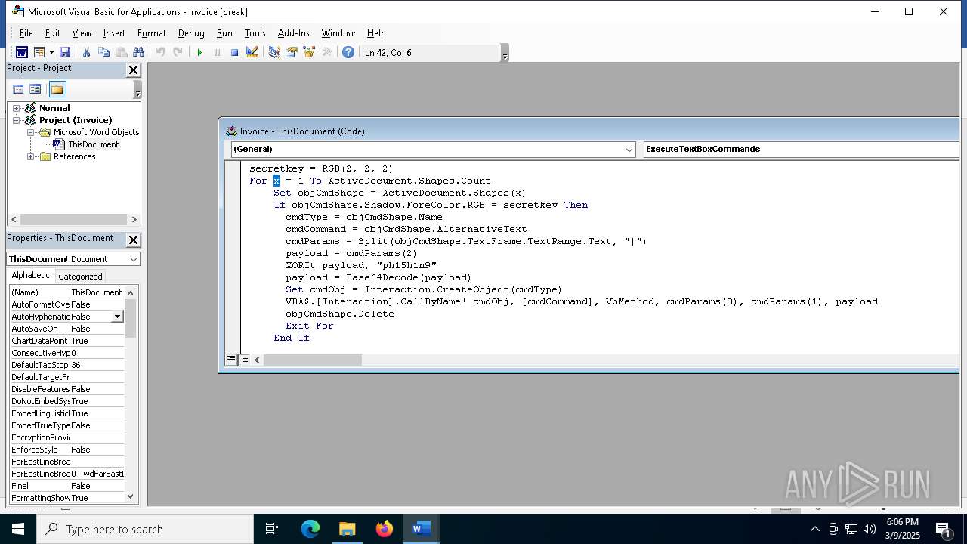This screenshot has height=544, width=967.
Task: Open the Insert menu
Action: [x=114, y=33]
